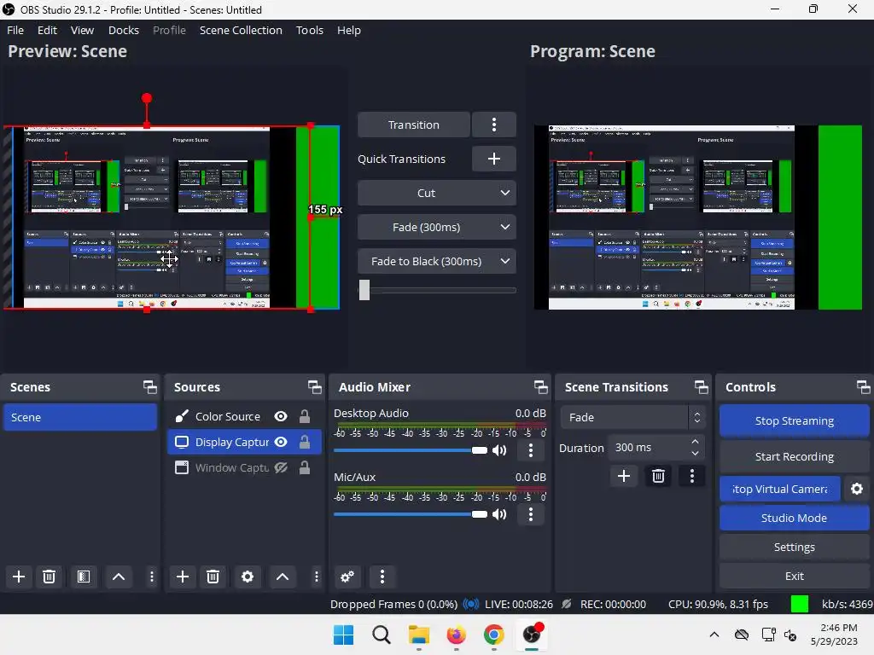
Task: Open the Scene Collection menu
Action: point(241,30)
